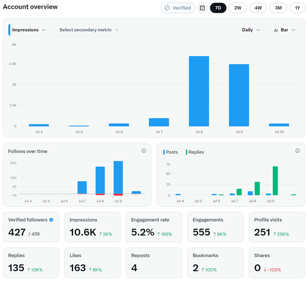Open the Impressions primary metric dropdown
Viewport: 308px width, 281px height.
click(29, 30)
